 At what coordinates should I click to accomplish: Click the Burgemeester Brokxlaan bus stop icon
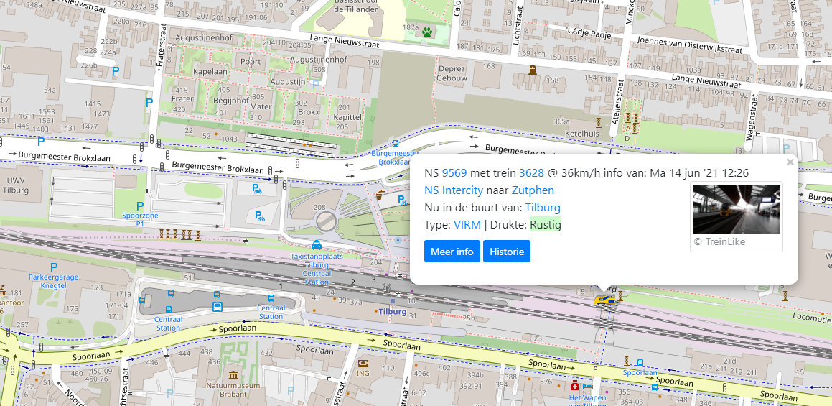click(395, 144)
